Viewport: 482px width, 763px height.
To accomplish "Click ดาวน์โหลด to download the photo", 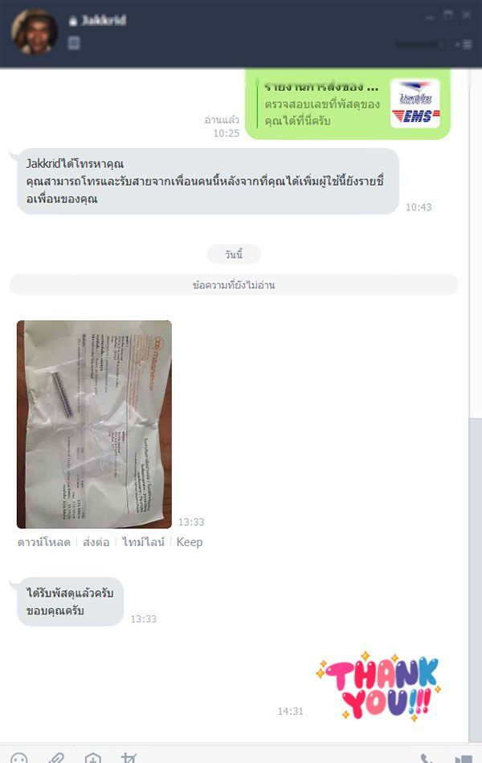I will 44,542.
